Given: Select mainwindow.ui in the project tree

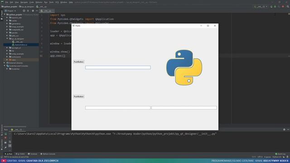Looking at the screenshot, I should point(19,45).
